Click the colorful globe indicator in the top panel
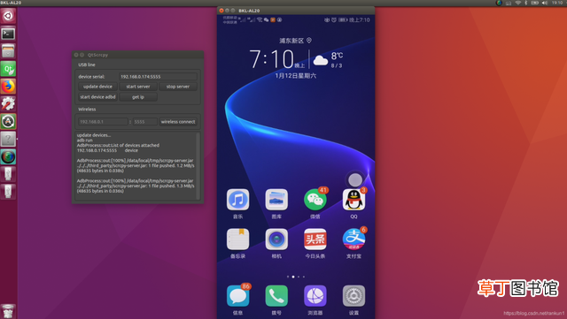Image resolution: width=567 pixels, height=319 pixels. coord(499,3)
